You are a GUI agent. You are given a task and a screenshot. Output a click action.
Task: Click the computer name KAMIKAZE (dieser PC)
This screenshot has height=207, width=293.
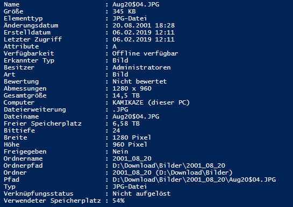(x=151, y=102)
